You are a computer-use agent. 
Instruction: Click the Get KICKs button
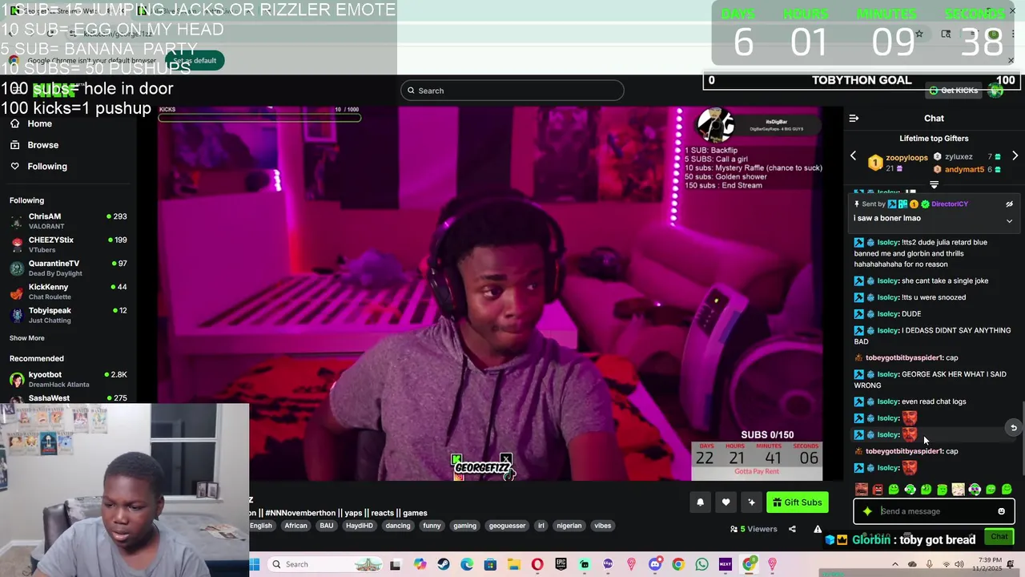coord(954,91)
